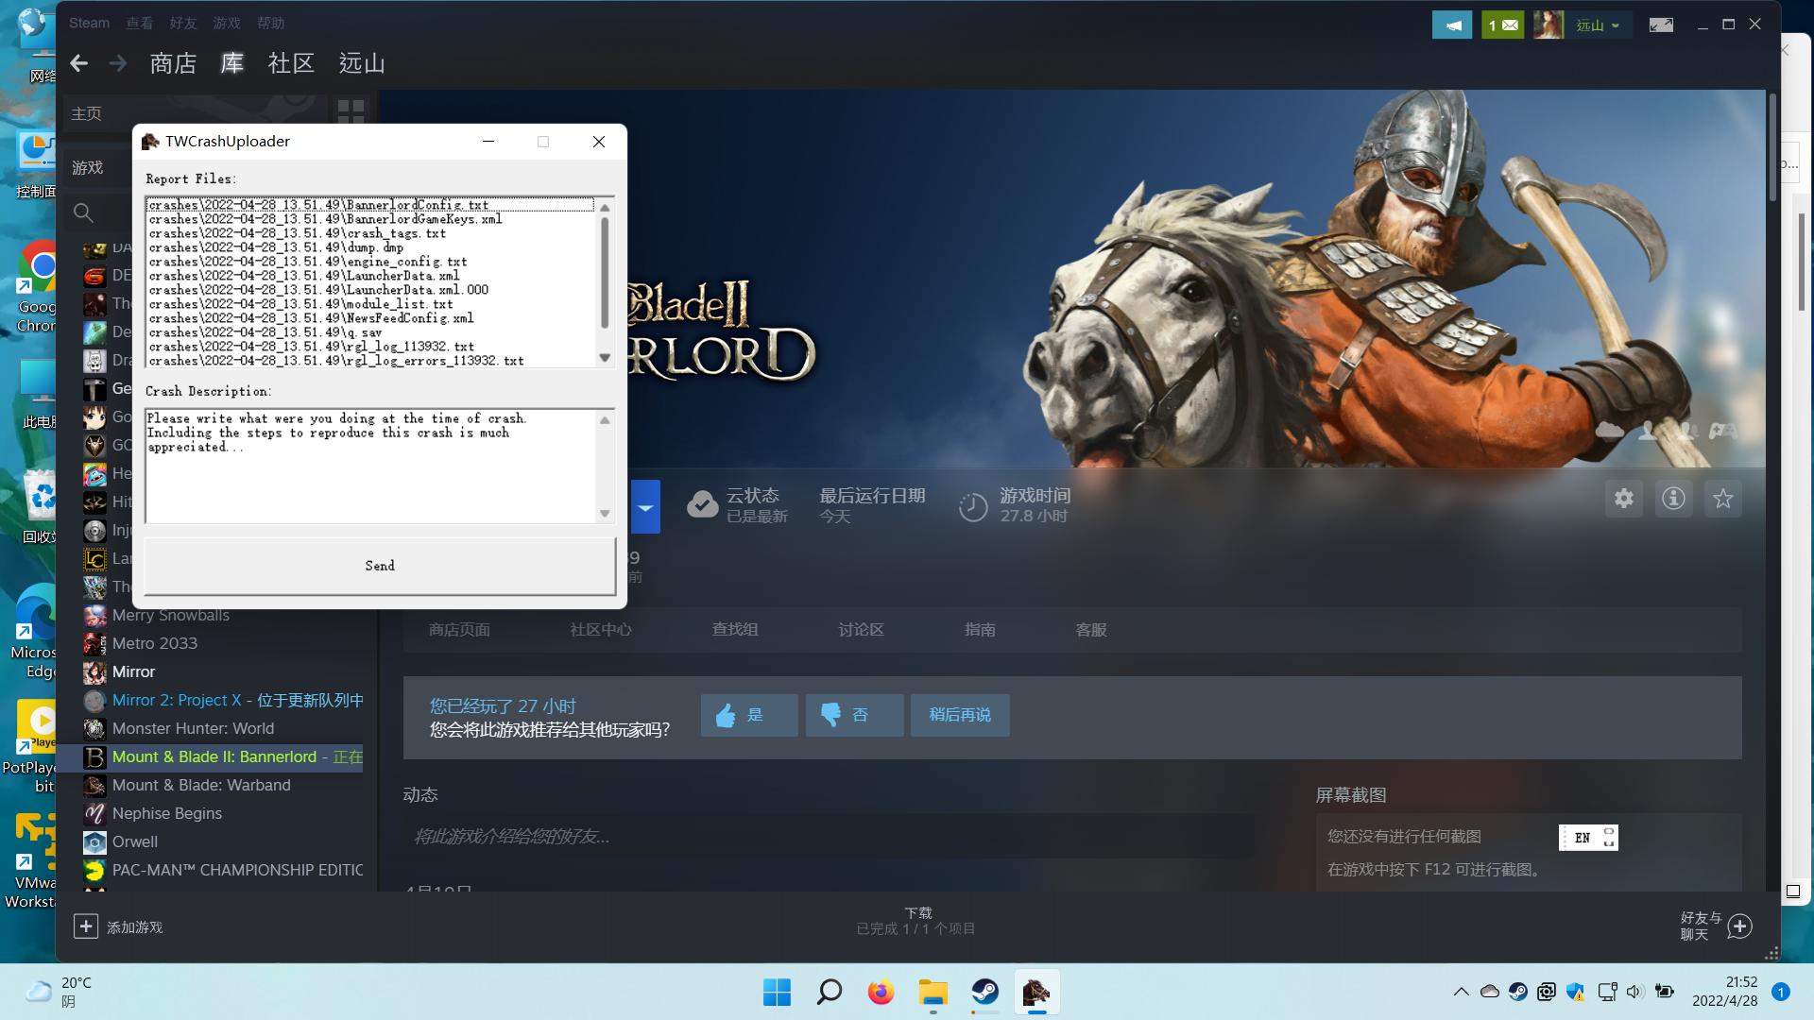Click the library search magnifier icon
This screenshot has width=1814, height=1020.
click(x=83, y=213)
